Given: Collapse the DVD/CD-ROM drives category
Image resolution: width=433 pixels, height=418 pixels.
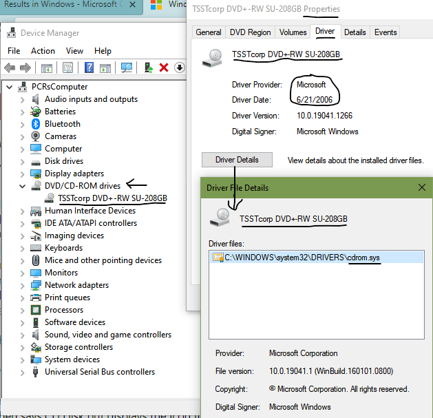Looking at the screenshot, I should pyautogui.click(x=22, y=186).
